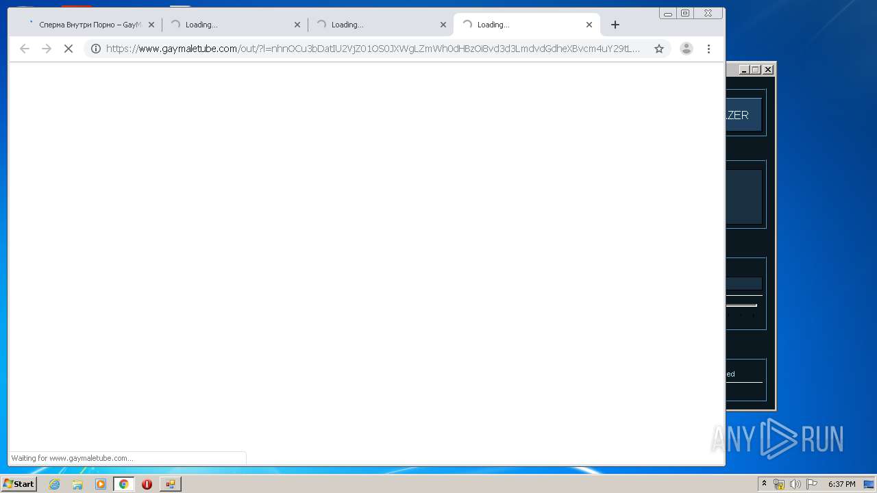Open the network tray icon
The height and width of the screenshot is (493, 877).
779,484
